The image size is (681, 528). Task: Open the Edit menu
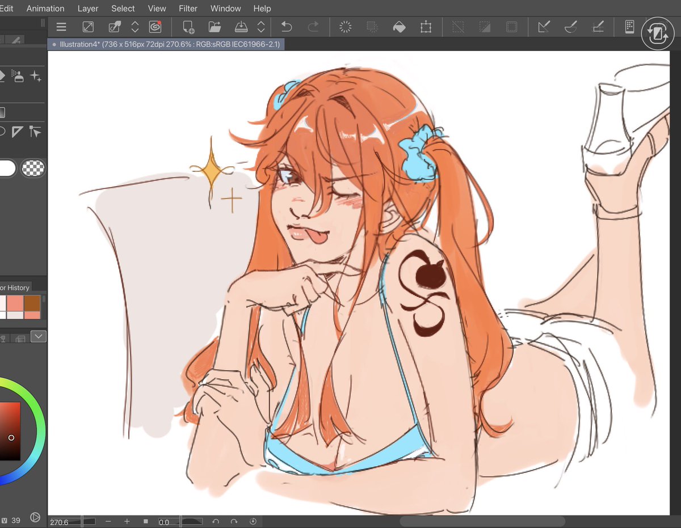click(6, 9)
